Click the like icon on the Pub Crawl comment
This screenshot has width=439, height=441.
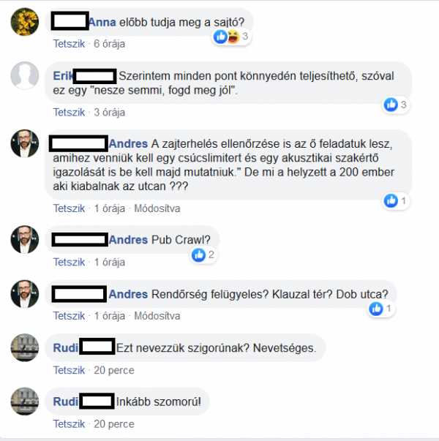coord(198,255)
